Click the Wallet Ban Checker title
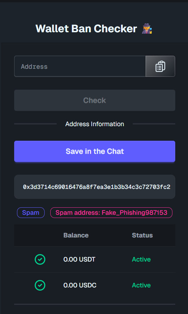Image resolution: width=188 pixels, height=314 pixels. [x=86, y=29]
